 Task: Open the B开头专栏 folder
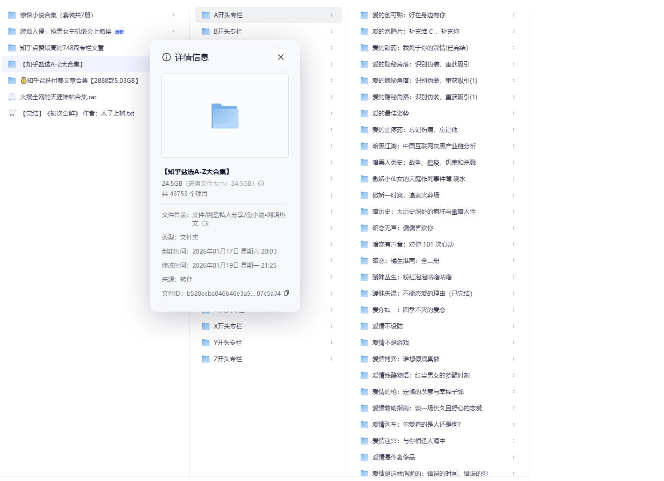pos(228,31)
